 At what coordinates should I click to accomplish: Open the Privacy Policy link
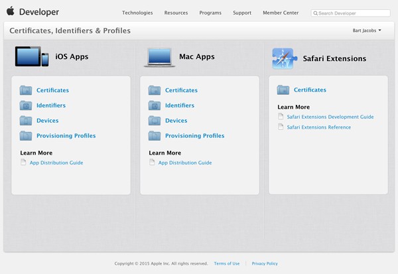click(x=265, y=263)
